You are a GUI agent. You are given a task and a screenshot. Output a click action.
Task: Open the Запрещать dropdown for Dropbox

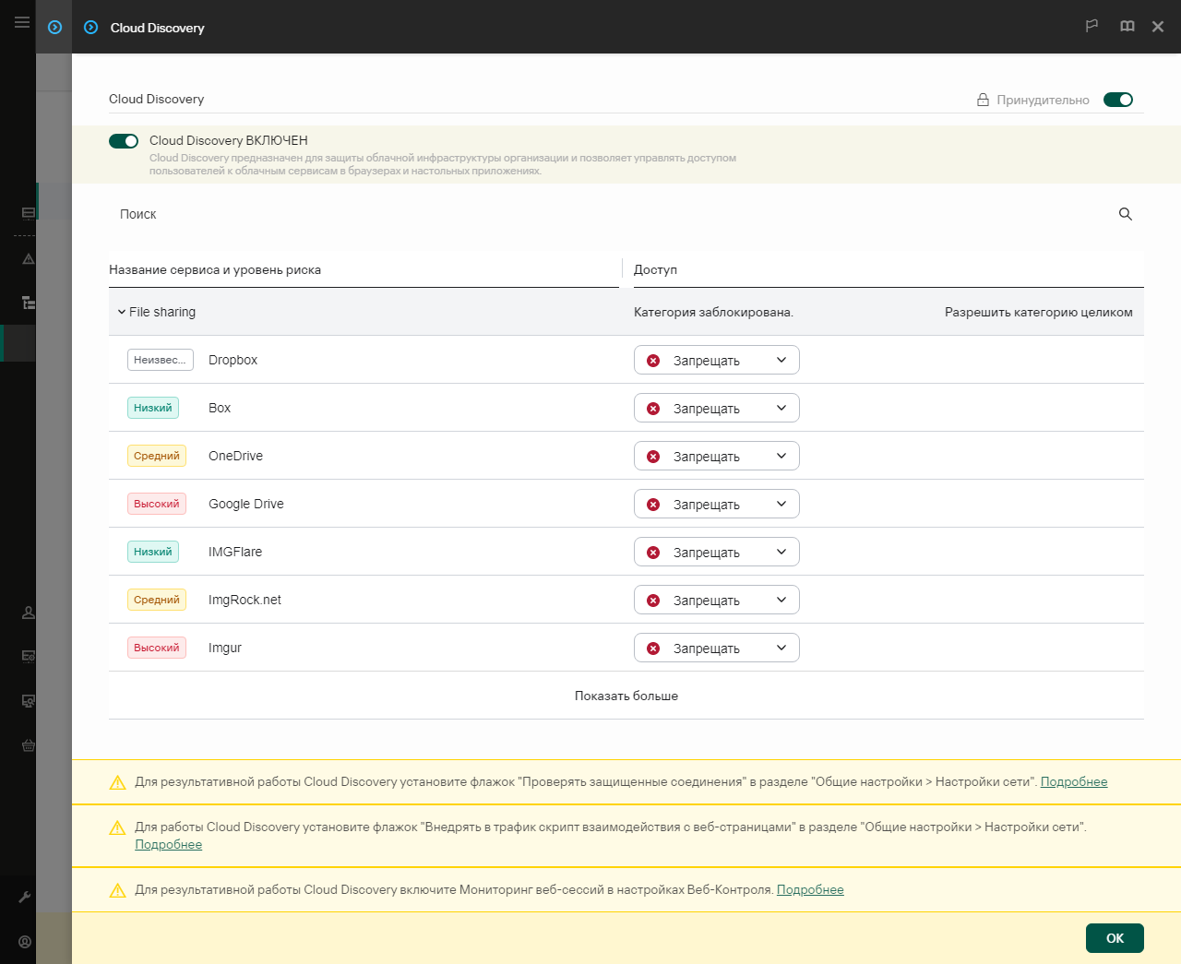716,360
